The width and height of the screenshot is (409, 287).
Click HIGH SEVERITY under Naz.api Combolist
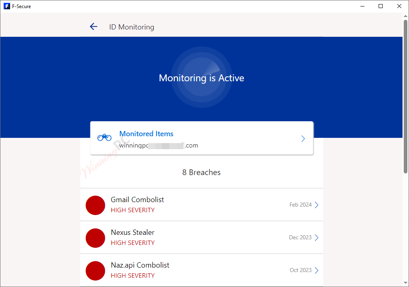pos(133,276)
